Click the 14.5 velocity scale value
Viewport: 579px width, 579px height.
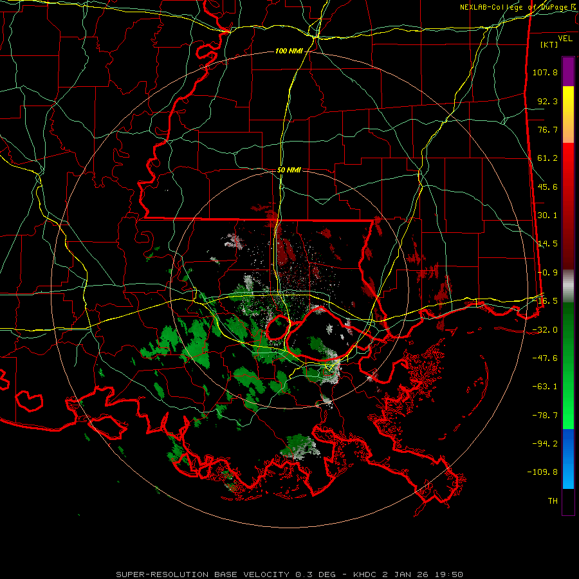[547, 244]
